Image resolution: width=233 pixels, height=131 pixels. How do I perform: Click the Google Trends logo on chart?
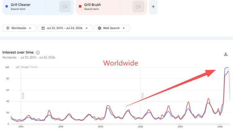27,67
